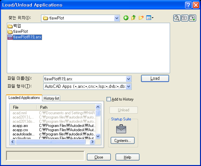Click the Unload button
Viewport: 201px width, 166px height.
[123, 110]
